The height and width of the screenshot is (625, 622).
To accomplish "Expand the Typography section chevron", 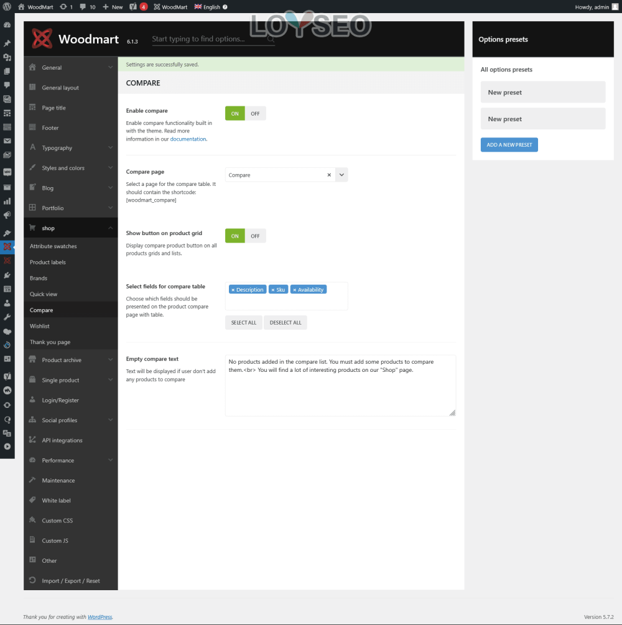I will pos(111,147).
